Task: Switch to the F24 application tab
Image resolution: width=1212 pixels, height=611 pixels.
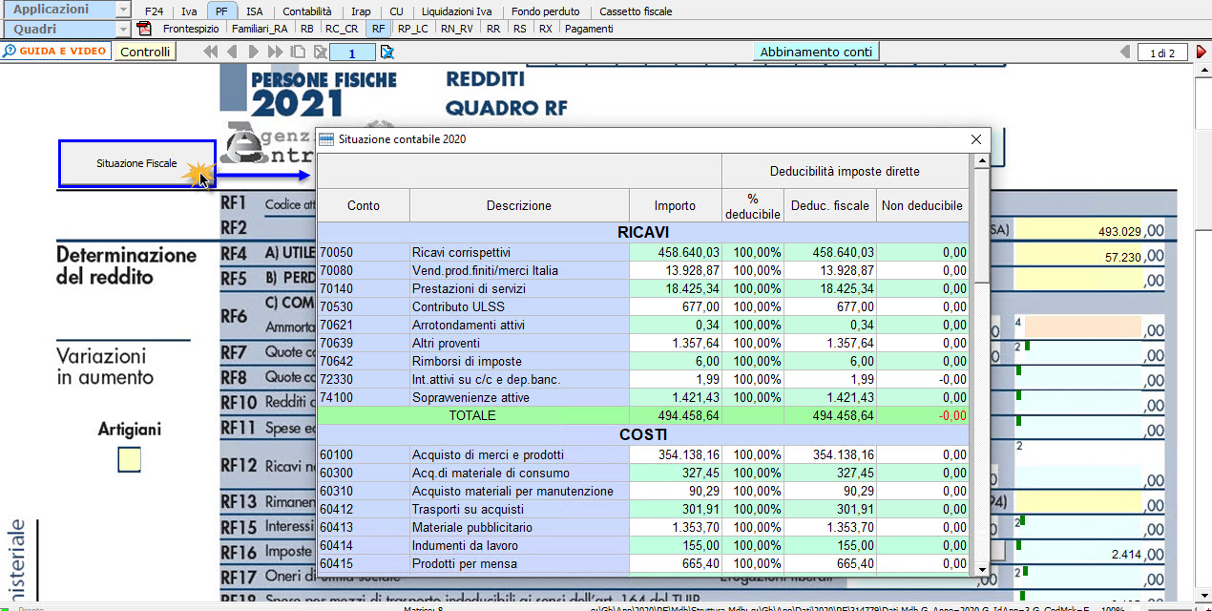Action: 153,11
